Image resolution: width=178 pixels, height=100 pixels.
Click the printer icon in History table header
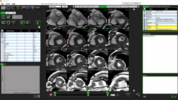144,9
